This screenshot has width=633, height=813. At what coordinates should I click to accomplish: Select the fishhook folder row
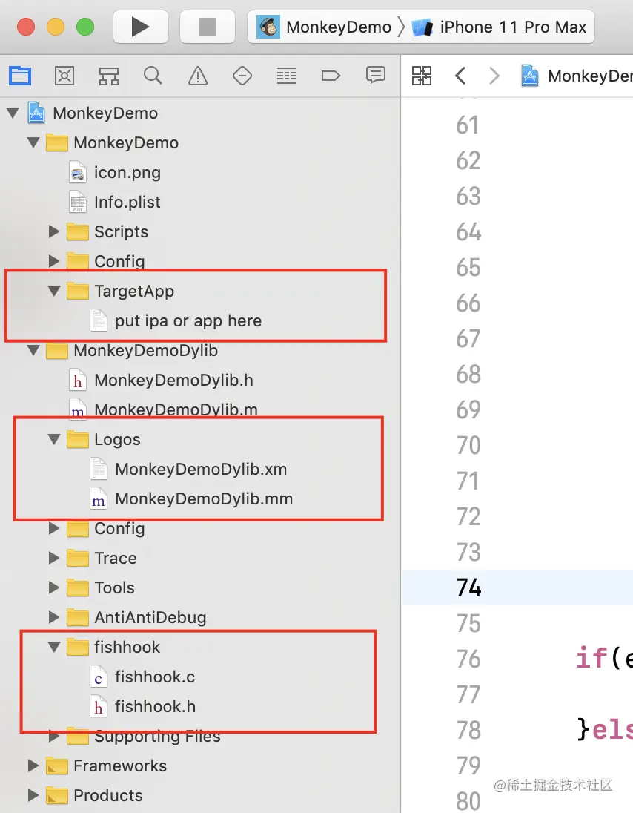coord(200,647)
